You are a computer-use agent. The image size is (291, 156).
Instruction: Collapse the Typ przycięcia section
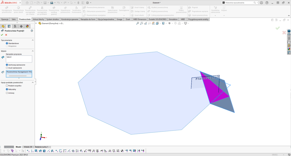32,40
